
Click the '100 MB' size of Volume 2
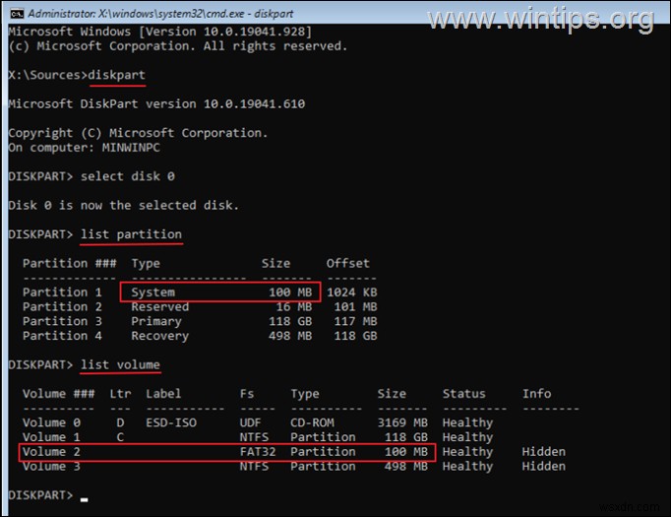tap(406, 452)
